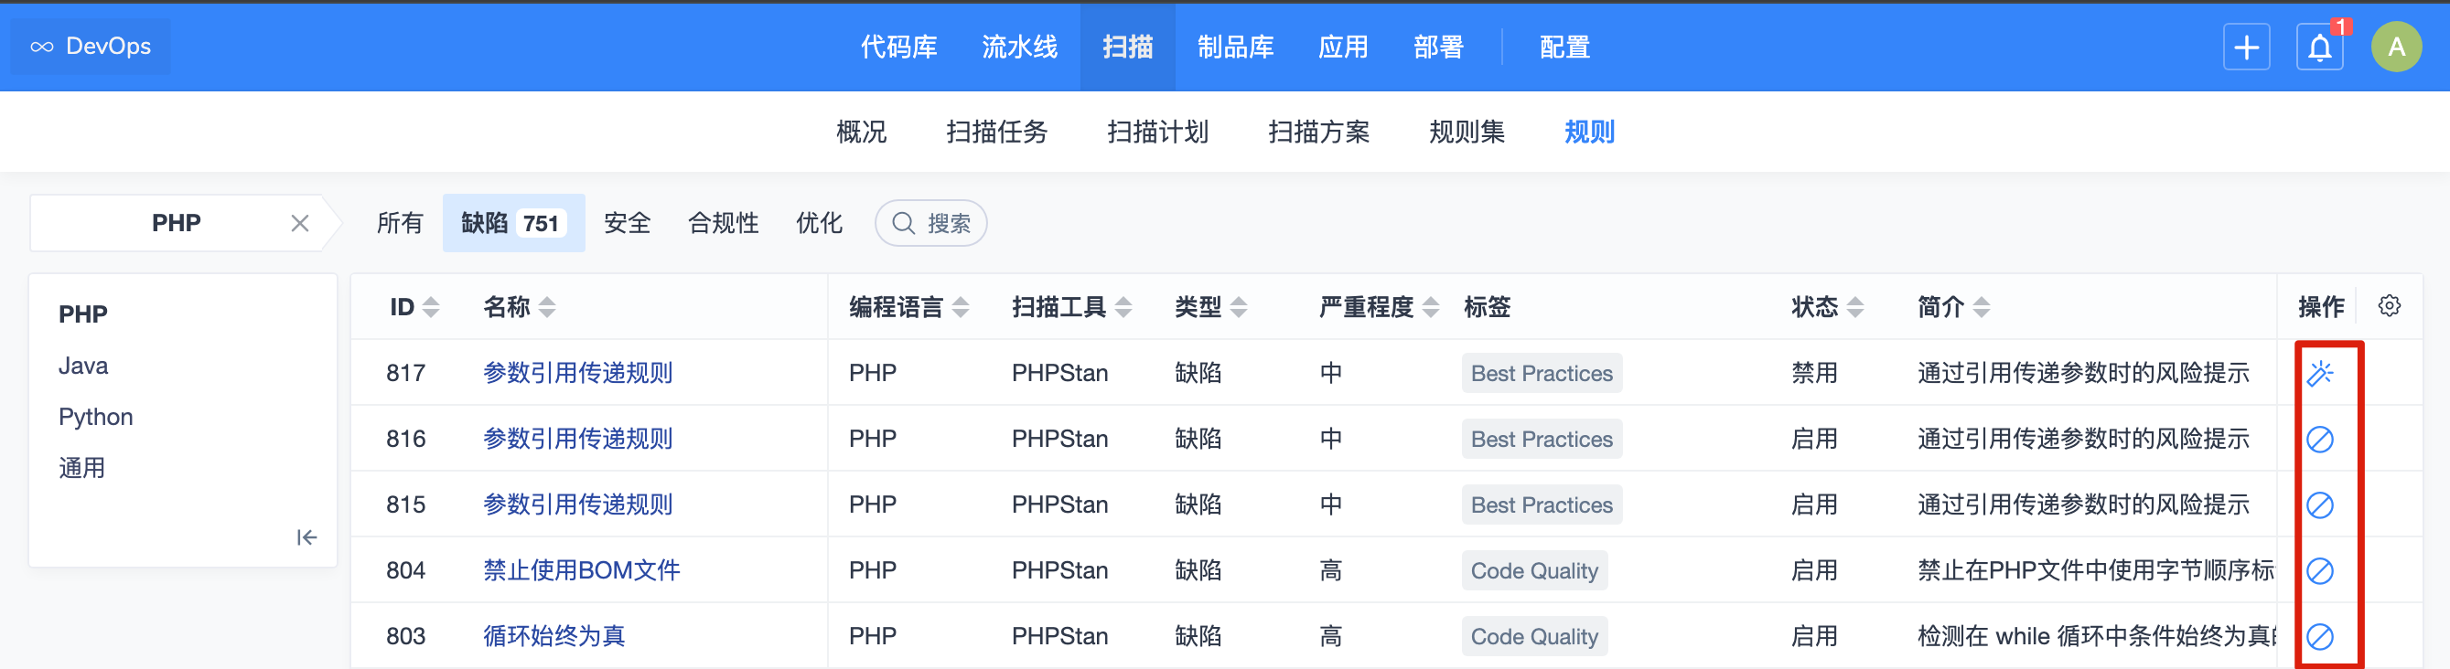Screen dimensions: 2450x669
Task: Filter rules by 优化
Action: (x=819, y=223)
